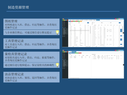
Task: Open the last dropdown in upper screenshot's right filter bar
Action: (x=114, y=23)
